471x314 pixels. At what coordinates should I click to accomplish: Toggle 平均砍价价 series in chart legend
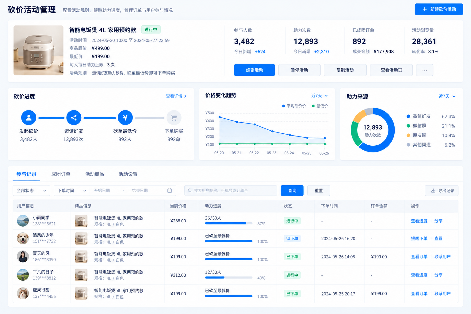pyautogui.click(x=294, y=106)
